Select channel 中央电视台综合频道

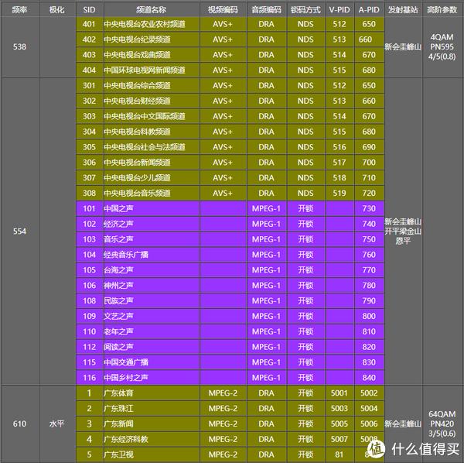(138, 86)
